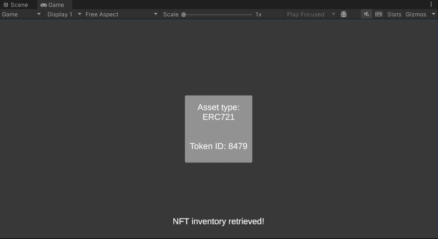Click the 1x scale value label
The width and height of the screenshot is (438, 239).
(259, 14)
